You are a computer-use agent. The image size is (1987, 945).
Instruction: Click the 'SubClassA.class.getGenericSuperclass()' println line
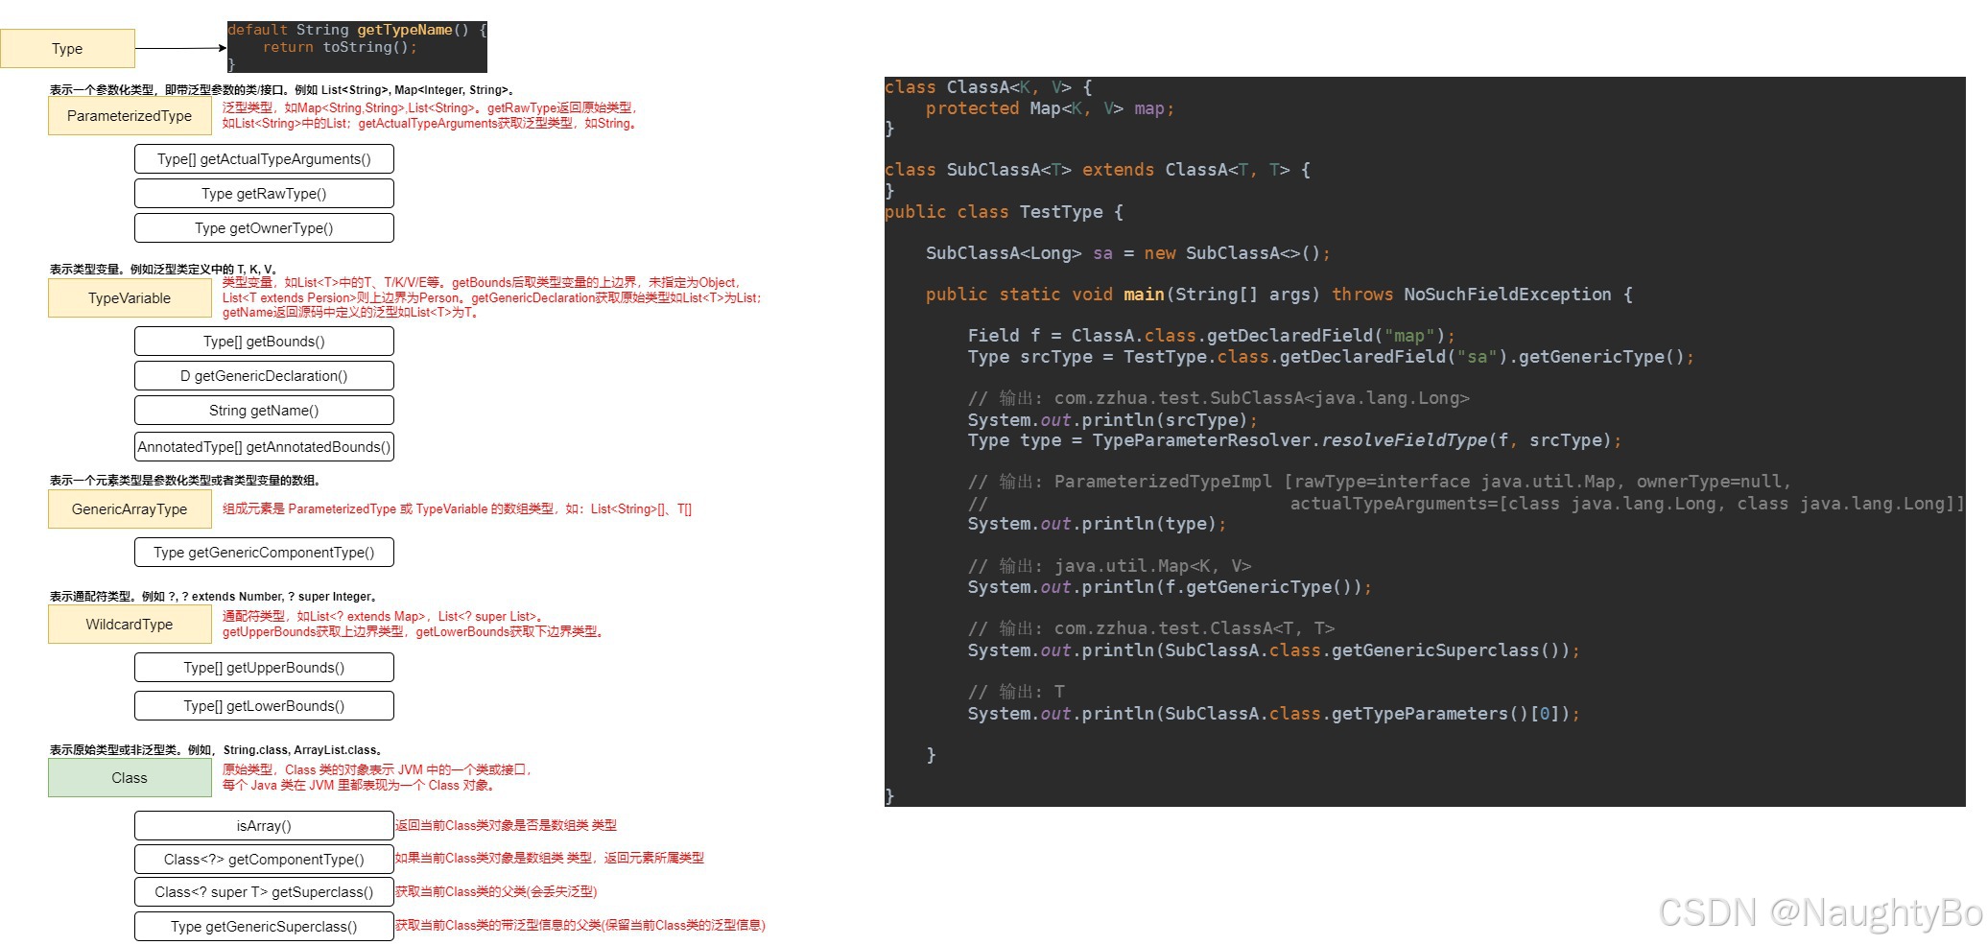(x=1273, y=650)
